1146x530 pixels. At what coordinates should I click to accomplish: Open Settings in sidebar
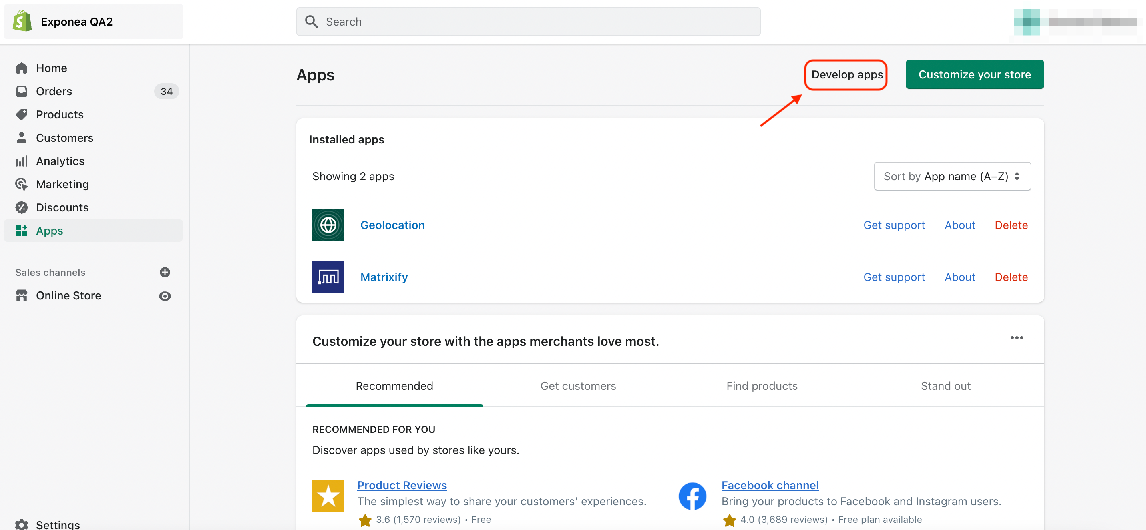tap(58, 524)
